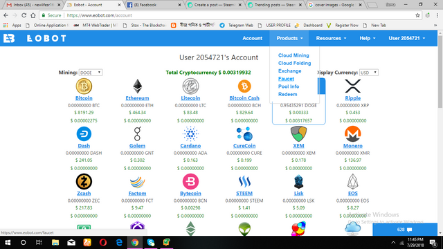Click the Ripple X icon
Viewport: 443px width, 249px height.
click(353, 86)
